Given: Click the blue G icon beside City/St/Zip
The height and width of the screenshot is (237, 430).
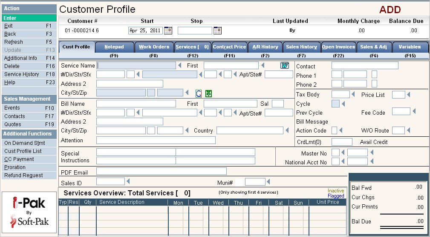Looking at the screenshot, I should pyautogui.click(x=199, y=93).
